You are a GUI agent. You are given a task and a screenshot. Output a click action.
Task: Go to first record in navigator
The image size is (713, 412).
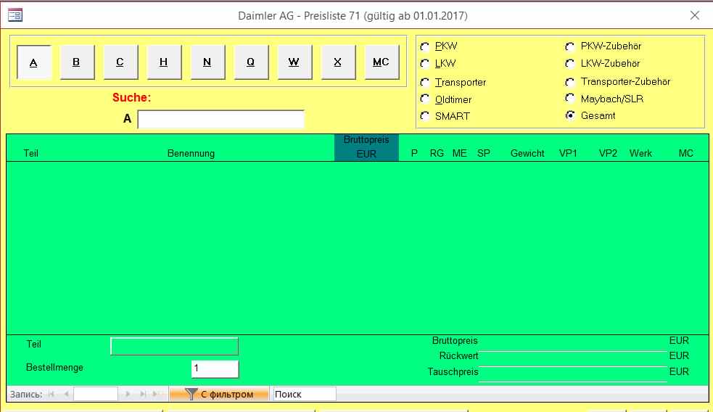click(51, 395)
